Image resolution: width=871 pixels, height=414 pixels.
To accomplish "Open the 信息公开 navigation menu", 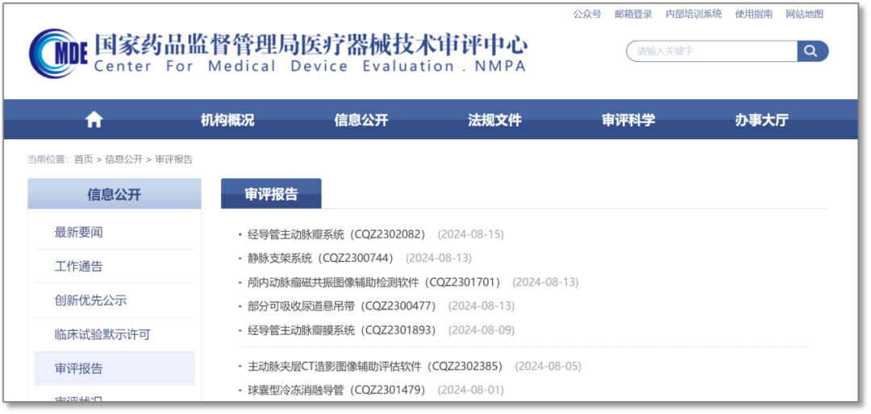I will pyautogui.click(x=361, y=120).
